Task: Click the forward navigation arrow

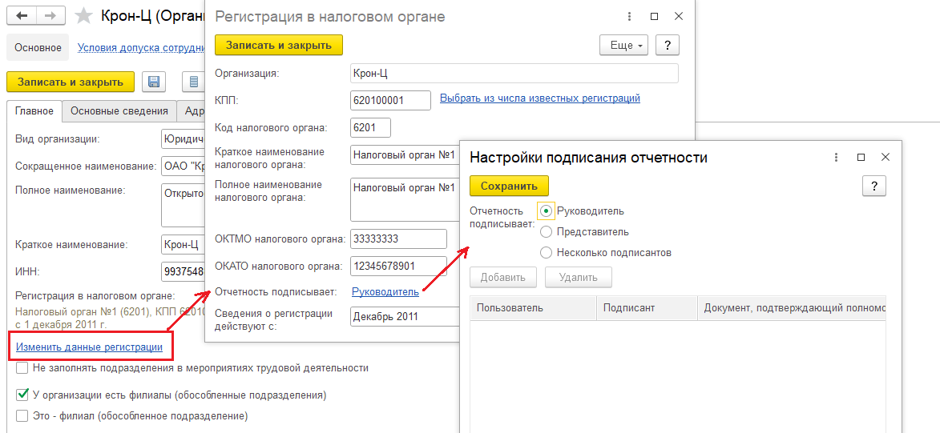Action: tap(50, 15)
